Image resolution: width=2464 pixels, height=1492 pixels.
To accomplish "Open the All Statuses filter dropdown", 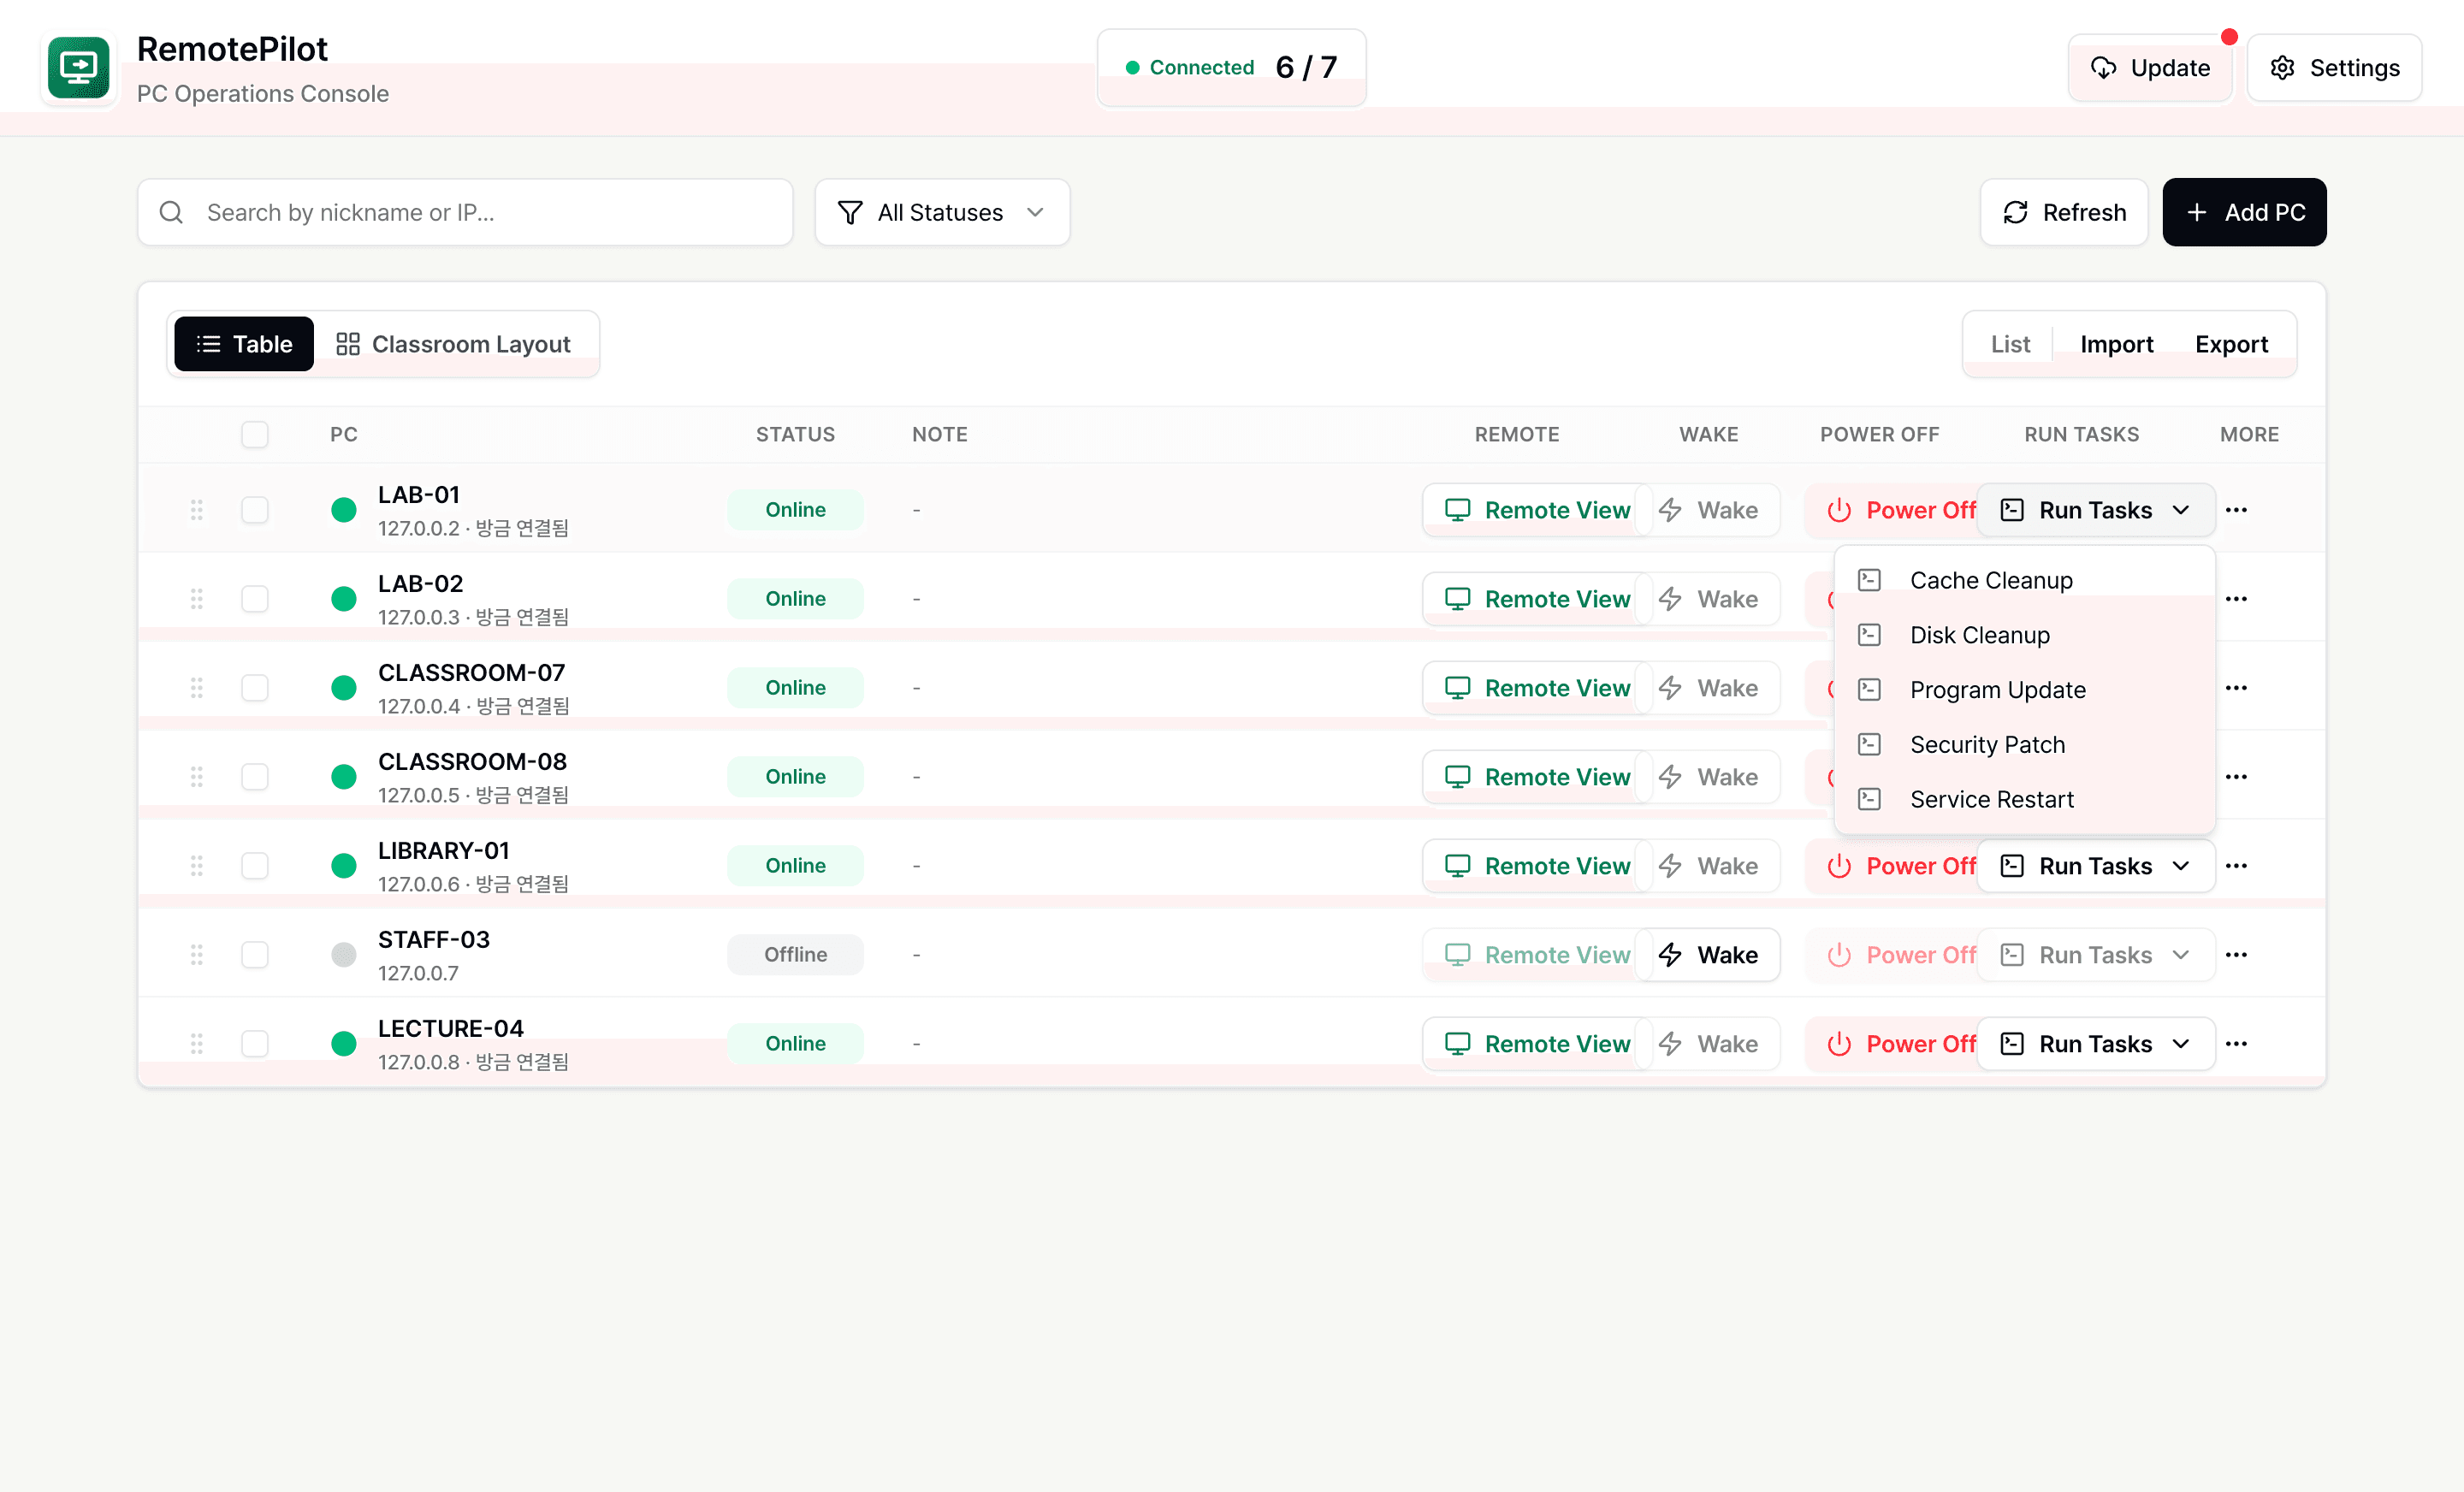I will pyautogui.click(x=942, y=212).
